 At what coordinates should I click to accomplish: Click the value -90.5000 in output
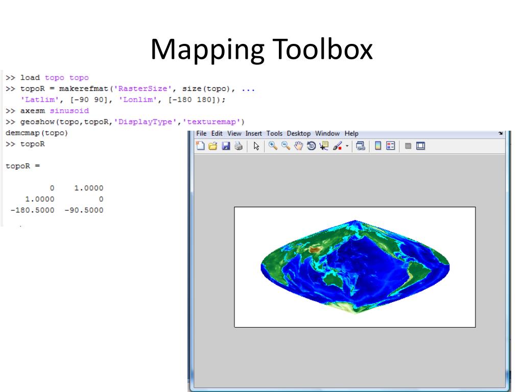click(x=84, y=210)
